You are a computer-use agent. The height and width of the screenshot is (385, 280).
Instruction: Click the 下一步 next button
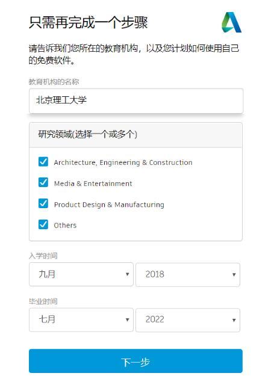135,361
